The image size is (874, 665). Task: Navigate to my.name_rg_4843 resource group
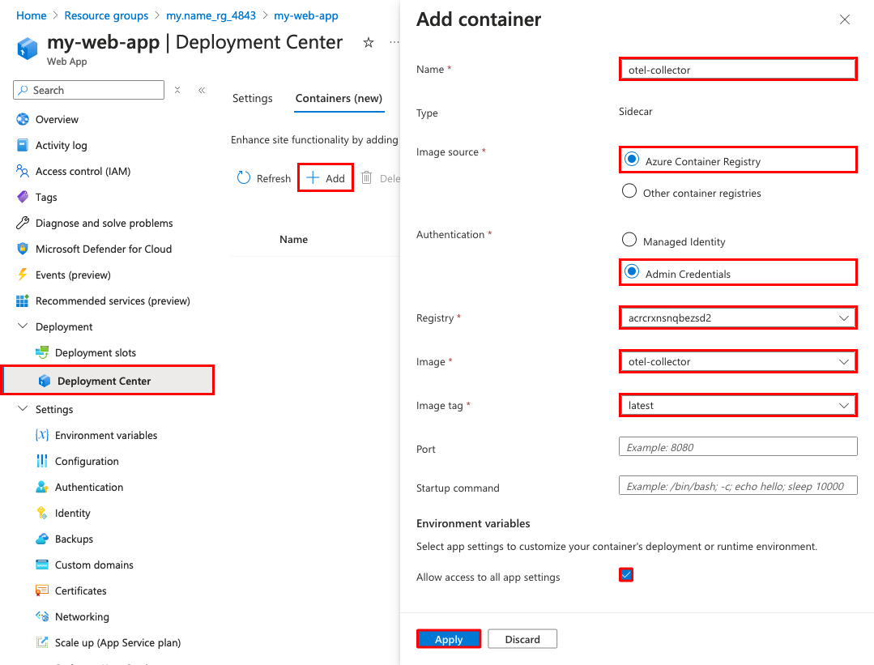tap(211, 15)
